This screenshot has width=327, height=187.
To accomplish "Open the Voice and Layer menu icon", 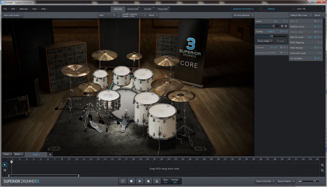I will 319,53.
